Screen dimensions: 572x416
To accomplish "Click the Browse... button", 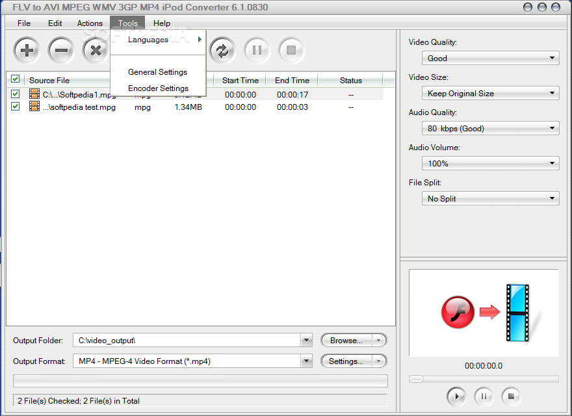I will tap(346, 341).
